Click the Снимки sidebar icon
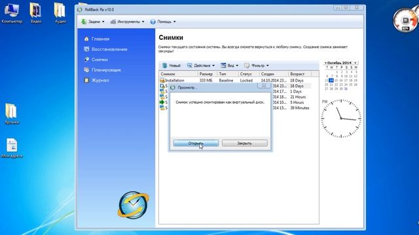The height and width of the screenshot is (235, 419). click(x=86, y=59)
